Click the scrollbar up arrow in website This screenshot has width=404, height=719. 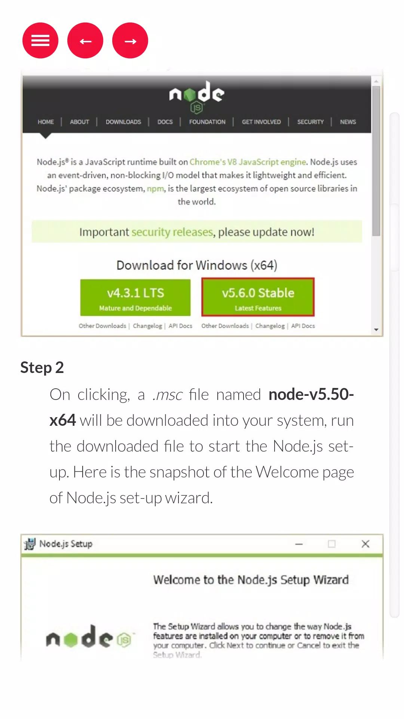376,81
